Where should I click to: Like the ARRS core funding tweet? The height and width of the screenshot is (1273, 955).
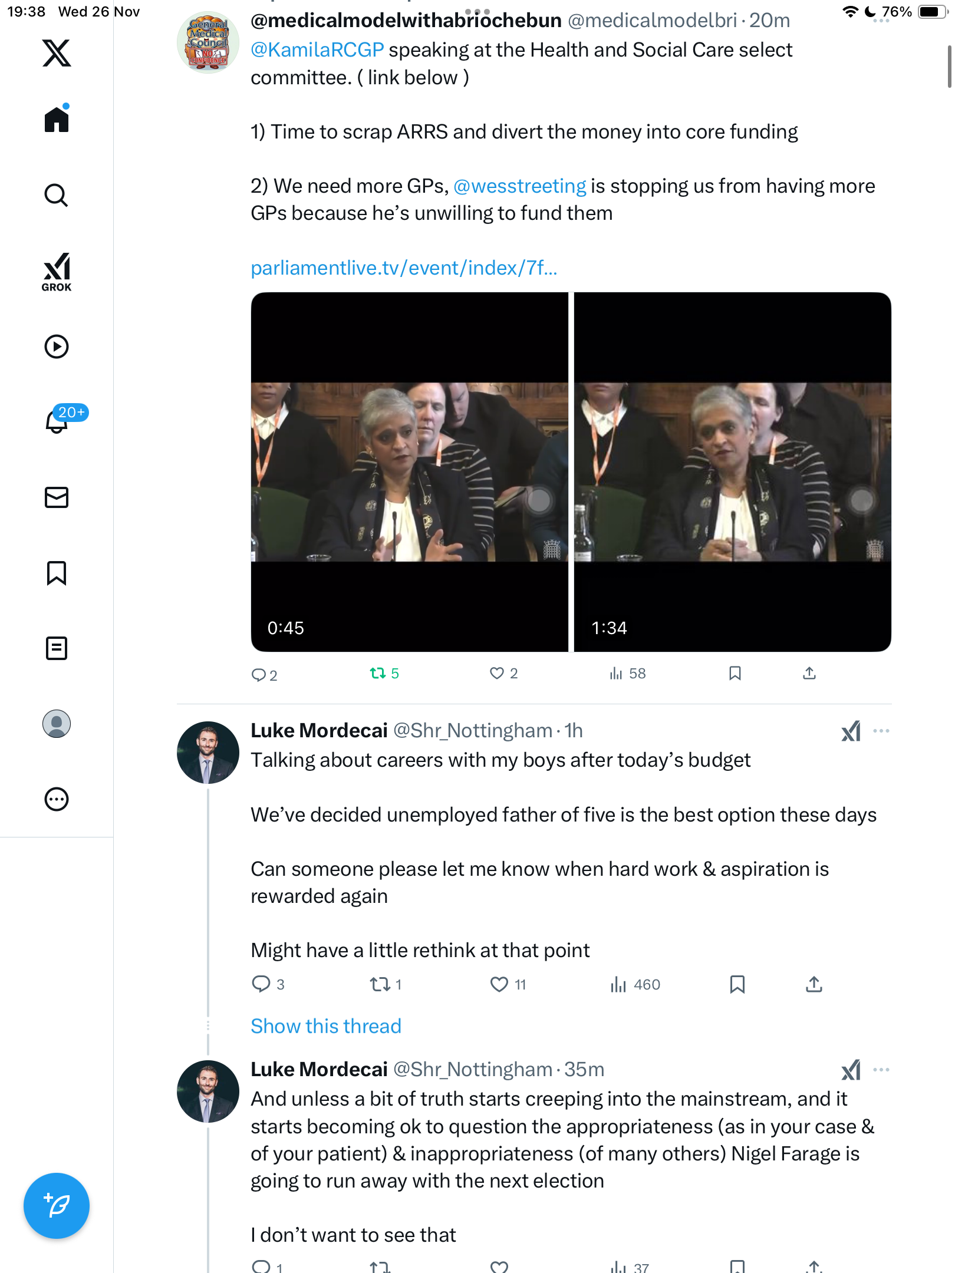click(497, 673)
